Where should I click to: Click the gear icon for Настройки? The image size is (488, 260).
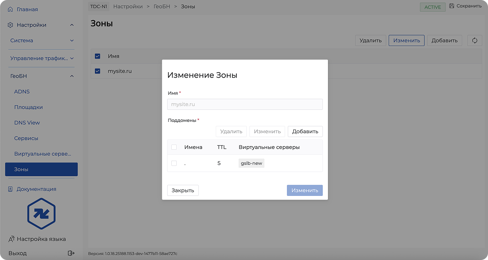coord(10,25)
